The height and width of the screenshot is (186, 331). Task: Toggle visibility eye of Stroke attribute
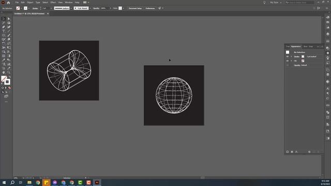pyautogui.click(x=288, y=57)
